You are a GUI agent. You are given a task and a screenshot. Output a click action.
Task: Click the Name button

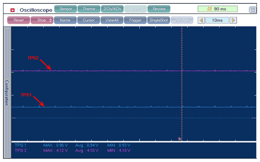click(65, 20)
